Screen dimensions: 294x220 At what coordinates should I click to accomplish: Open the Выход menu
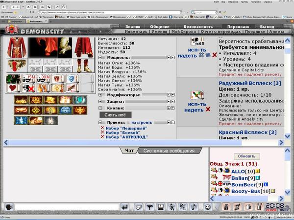[x=267, y=26]
